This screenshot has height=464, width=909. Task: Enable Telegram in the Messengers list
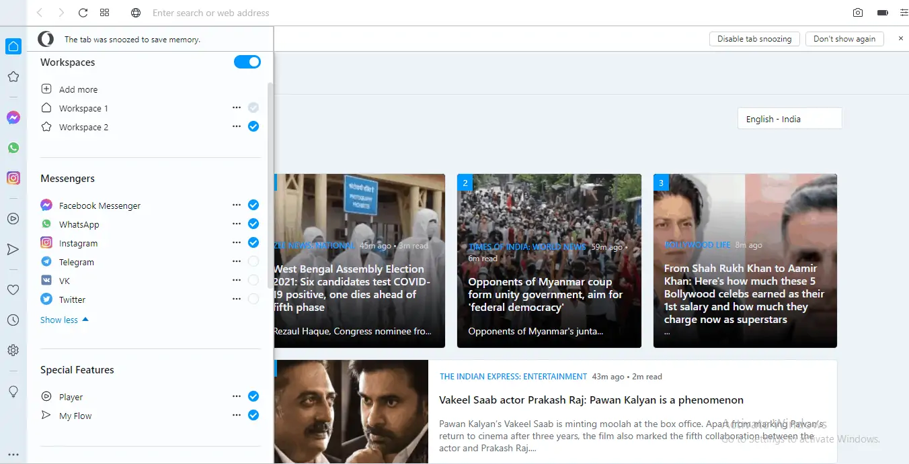(x=253, y=261)
